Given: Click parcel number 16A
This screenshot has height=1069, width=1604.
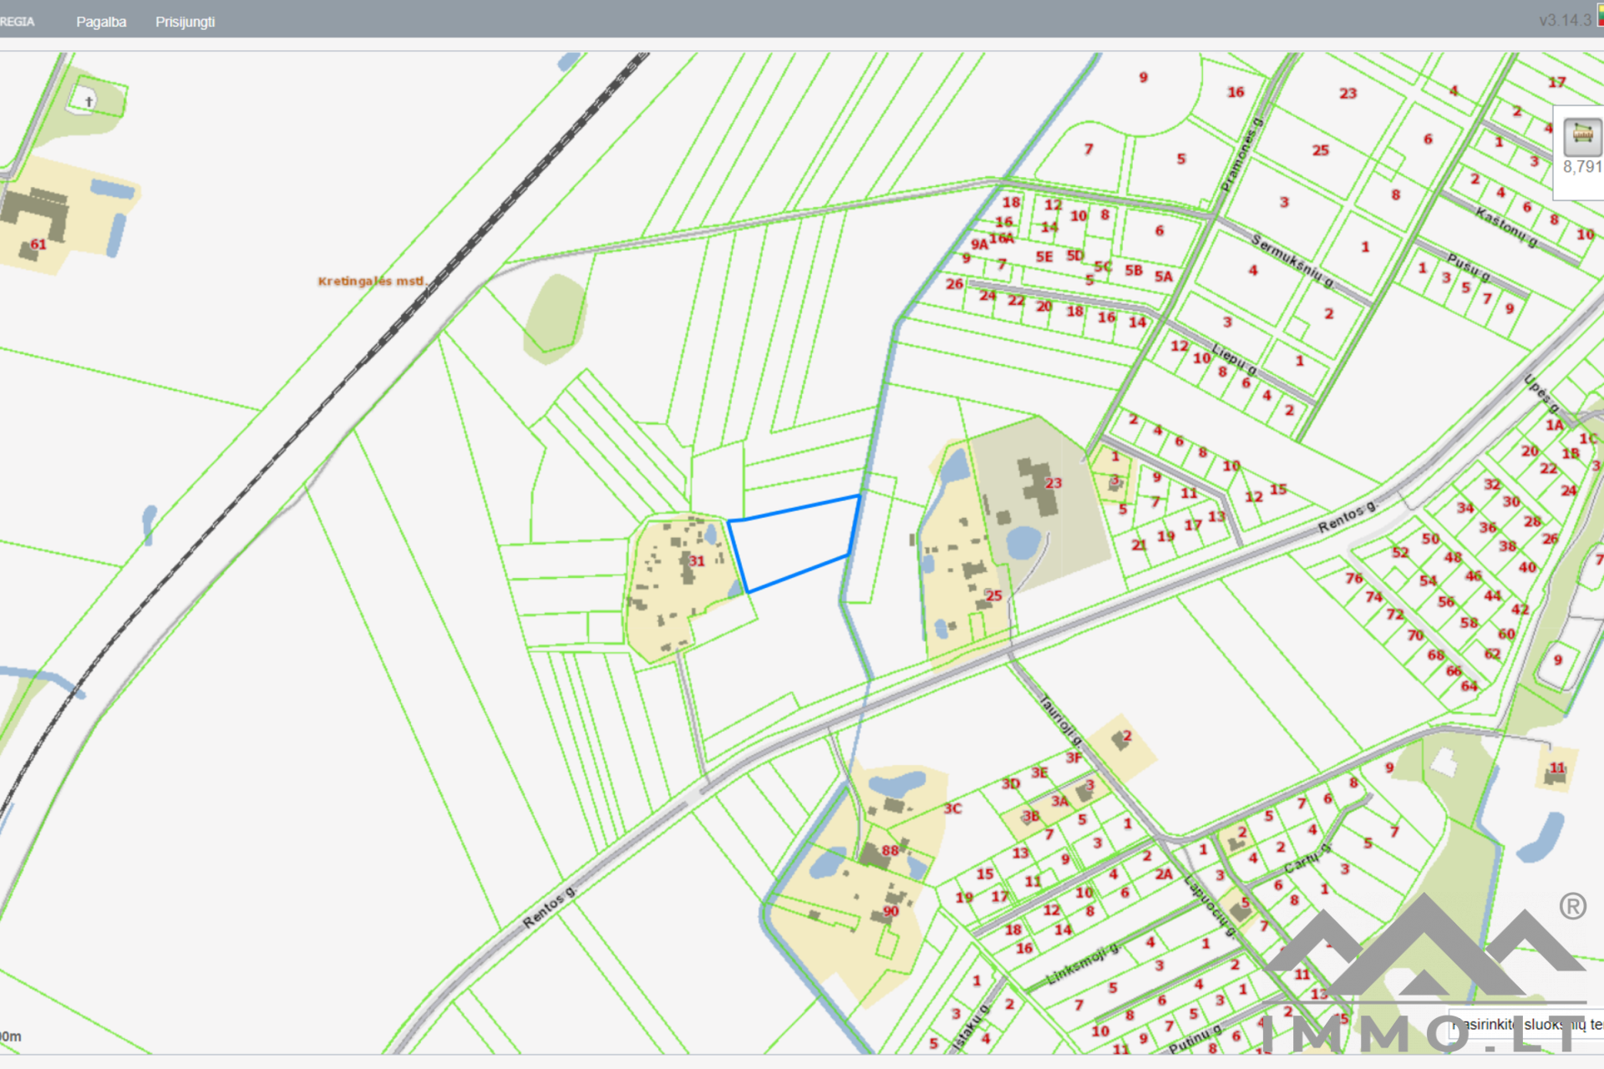Looking at the screenshot, I should [x=1002, y=238].
